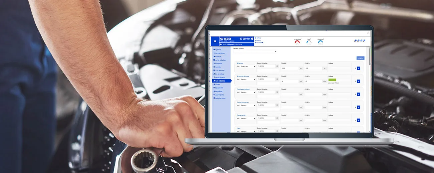Open the Service Constructeur link
Image resolution: width=434 pixels, height=173 pixels.
coord(243,102)
